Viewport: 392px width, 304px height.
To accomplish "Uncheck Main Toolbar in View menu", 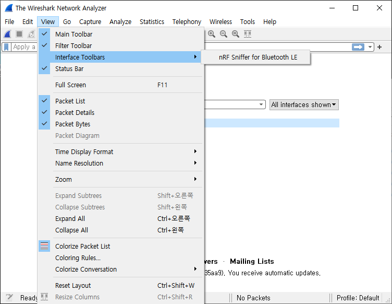I will tap(120, 34).
